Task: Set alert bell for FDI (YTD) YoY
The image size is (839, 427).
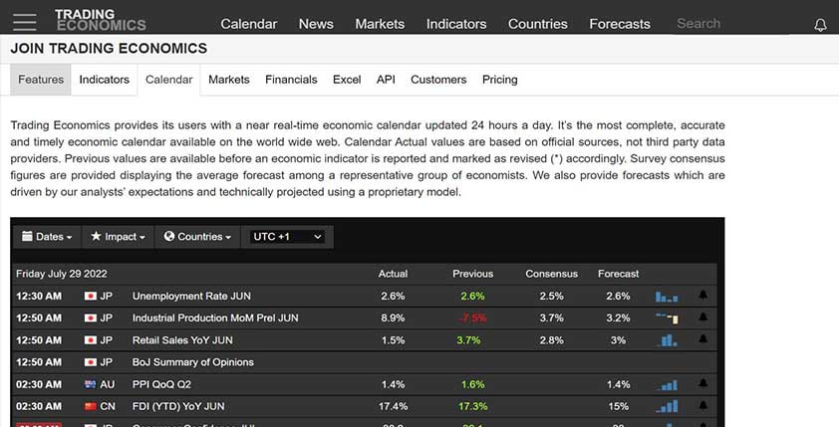Action: tap(703, 406)
